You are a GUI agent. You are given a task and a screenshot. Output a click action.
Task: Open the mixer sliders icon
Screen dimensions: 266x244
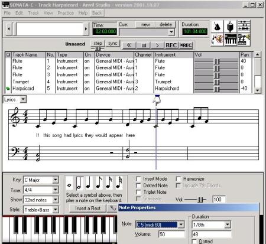pyautogui.click(x=244, y=26)
